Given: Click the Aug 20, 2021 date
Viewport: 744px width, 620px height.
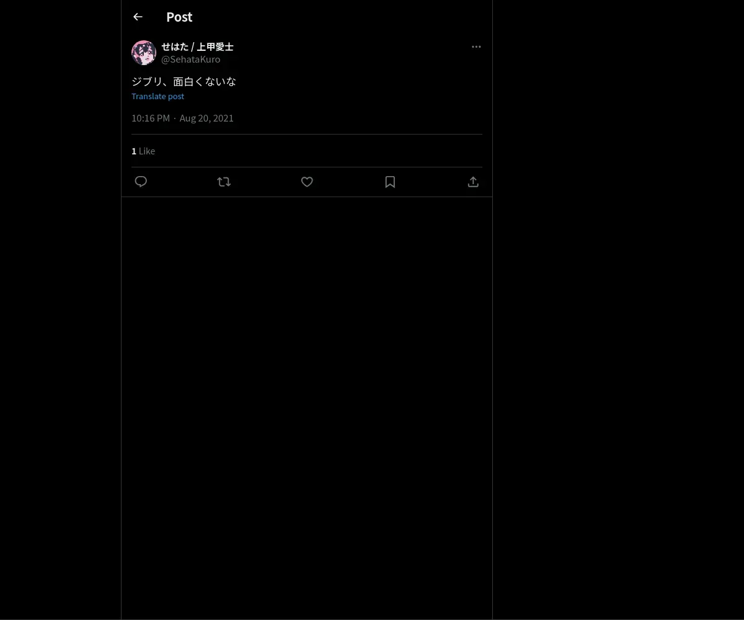Looking at the screenshot, I should pyautogui.click(x=206, y=118).
